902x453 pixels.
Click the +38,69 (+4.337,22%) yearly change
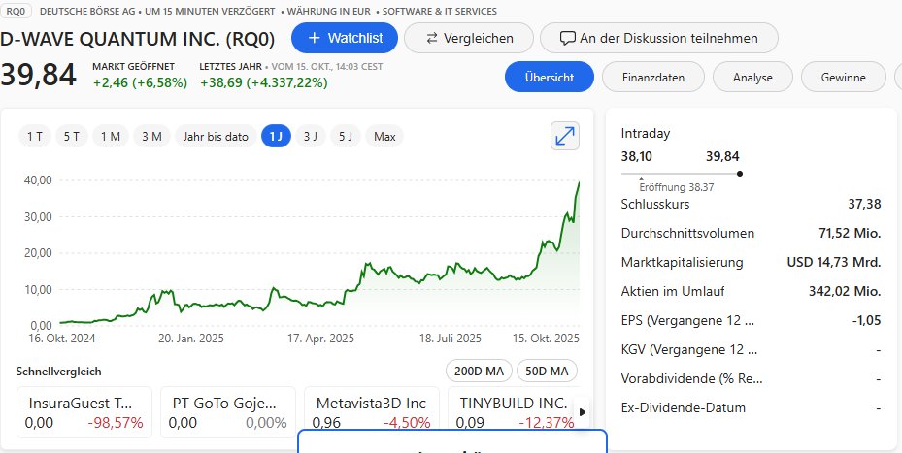point(263,82)
